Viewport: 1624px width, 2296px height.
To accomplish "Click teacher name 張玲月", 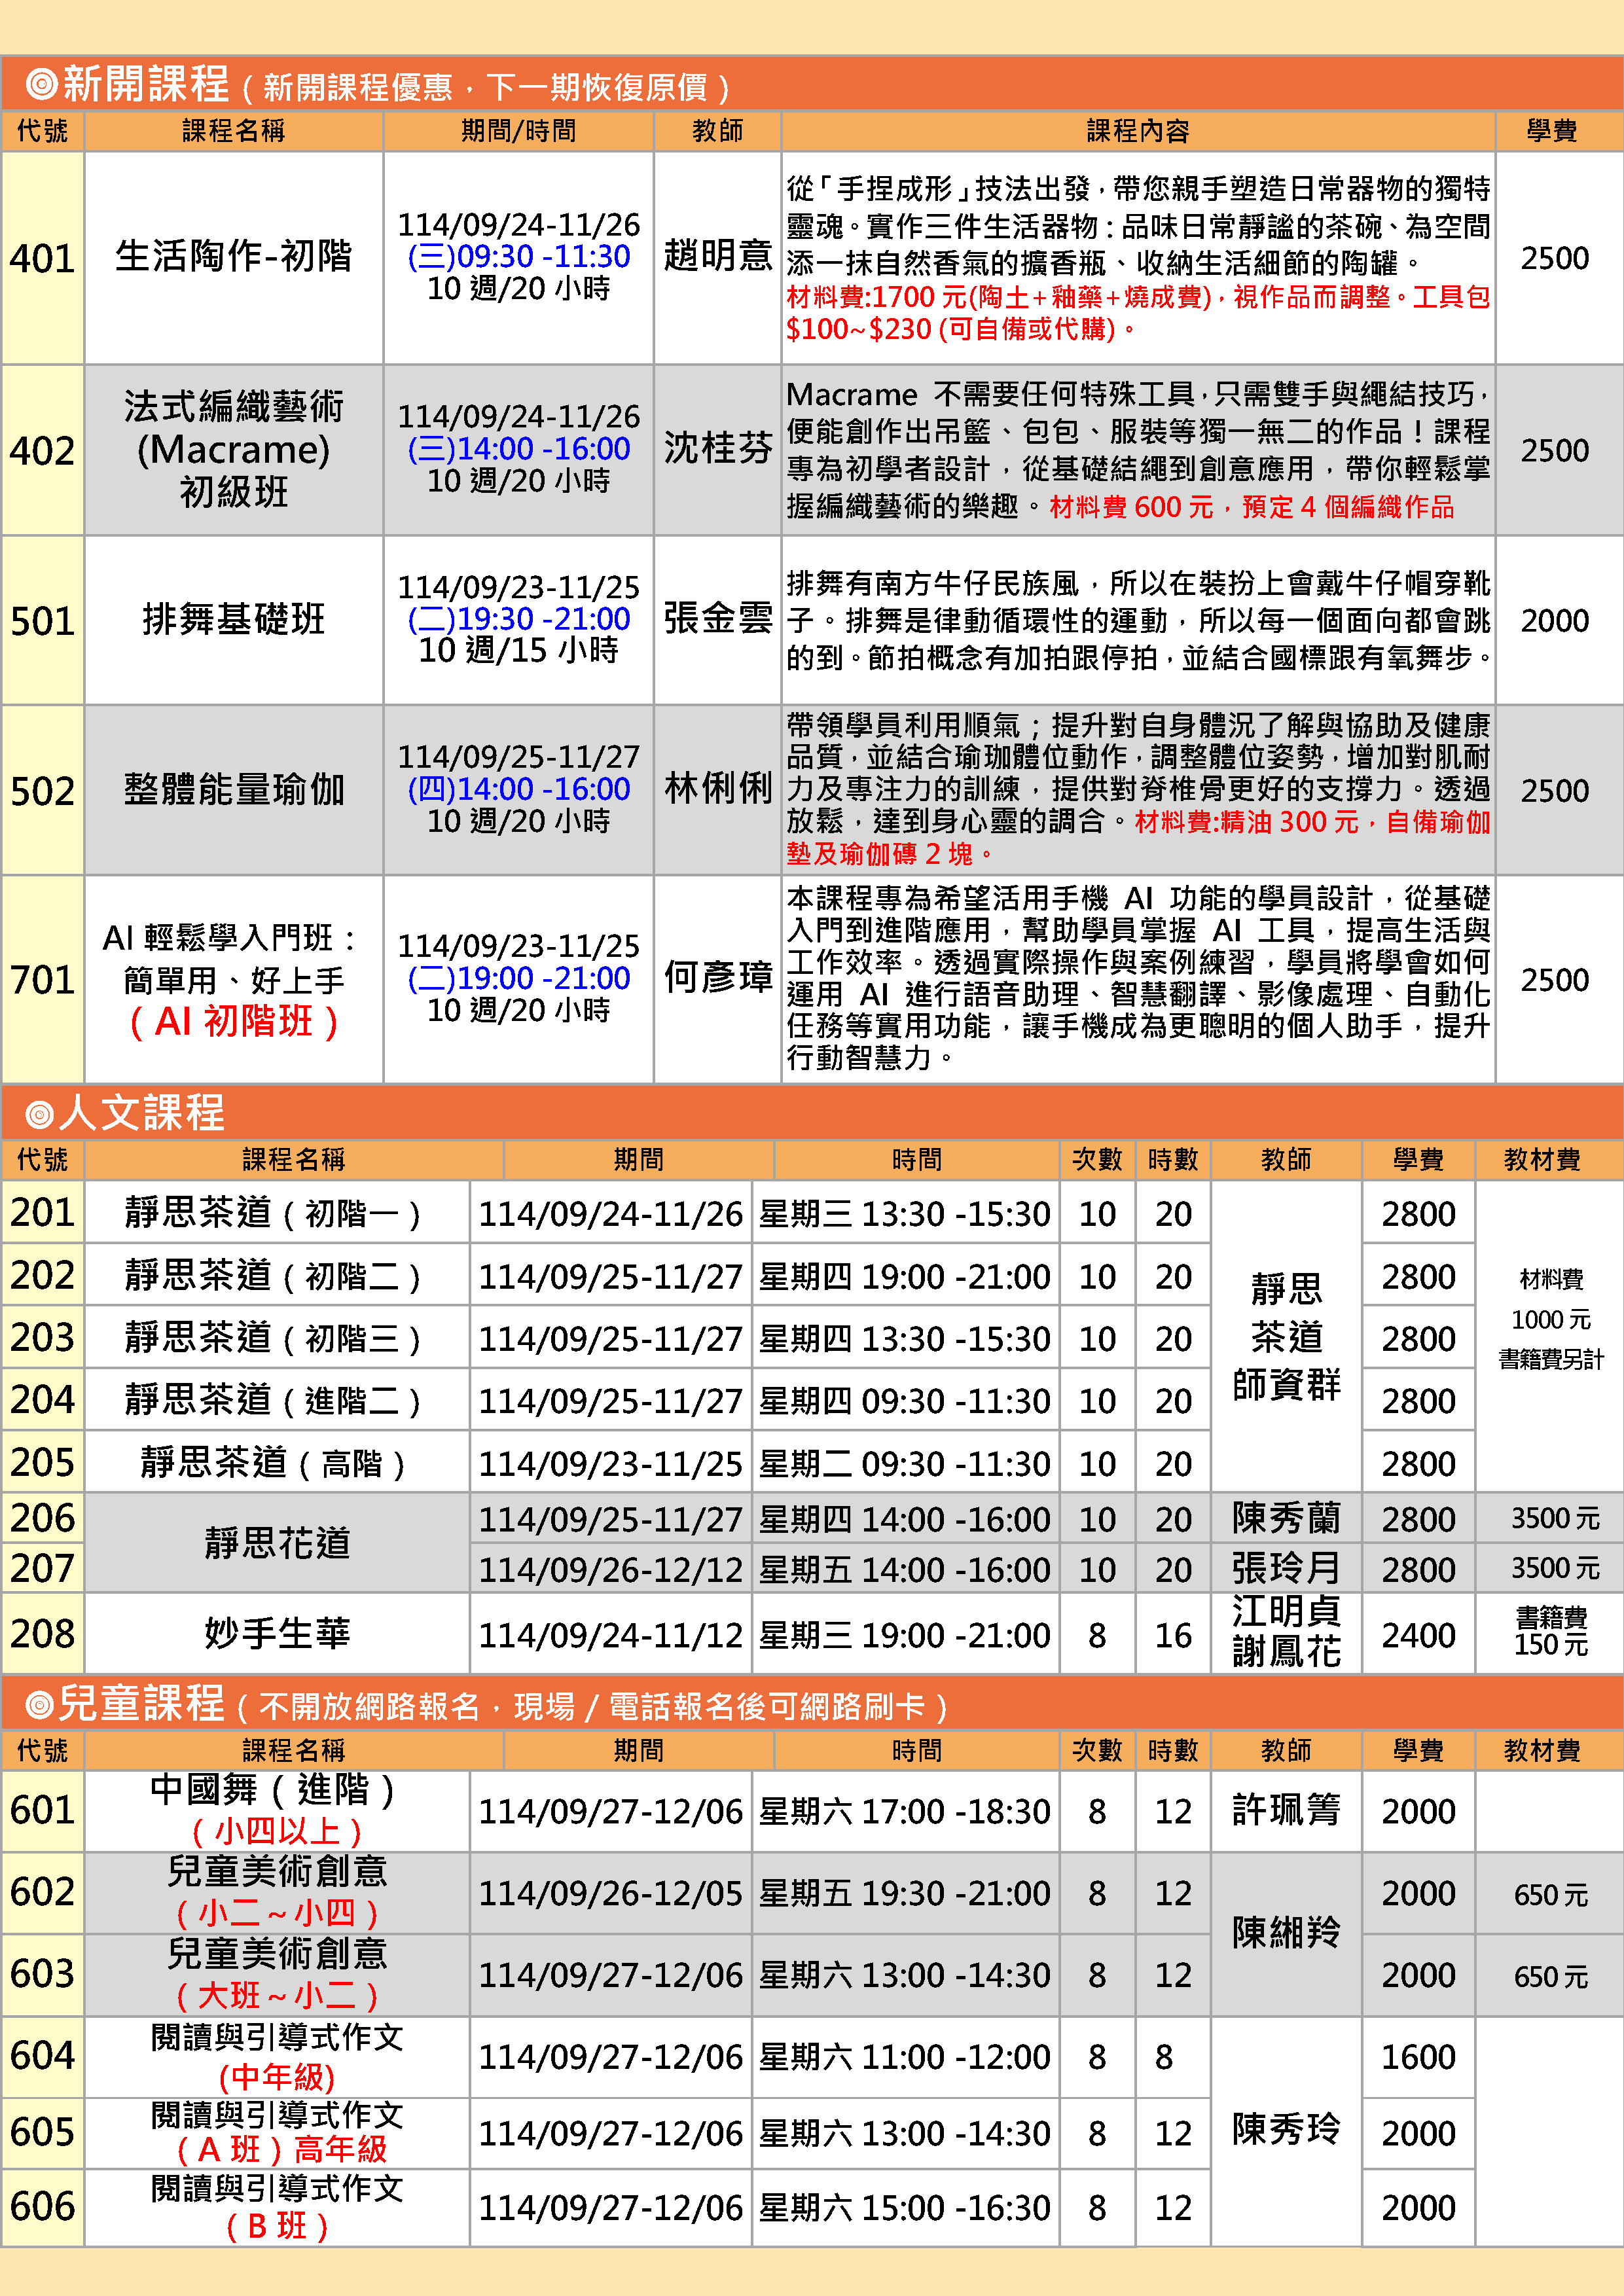I will [1286, 1568].
